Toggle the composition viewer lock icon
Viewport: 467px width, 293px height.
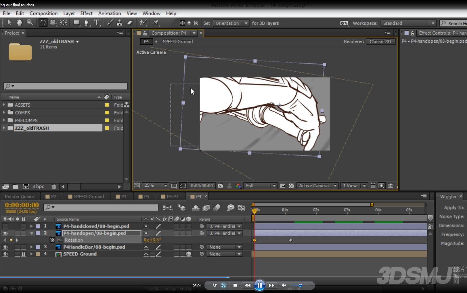coord(145,33)
